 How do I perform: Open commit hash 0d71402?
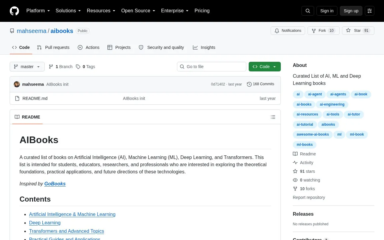coord(218,84)
